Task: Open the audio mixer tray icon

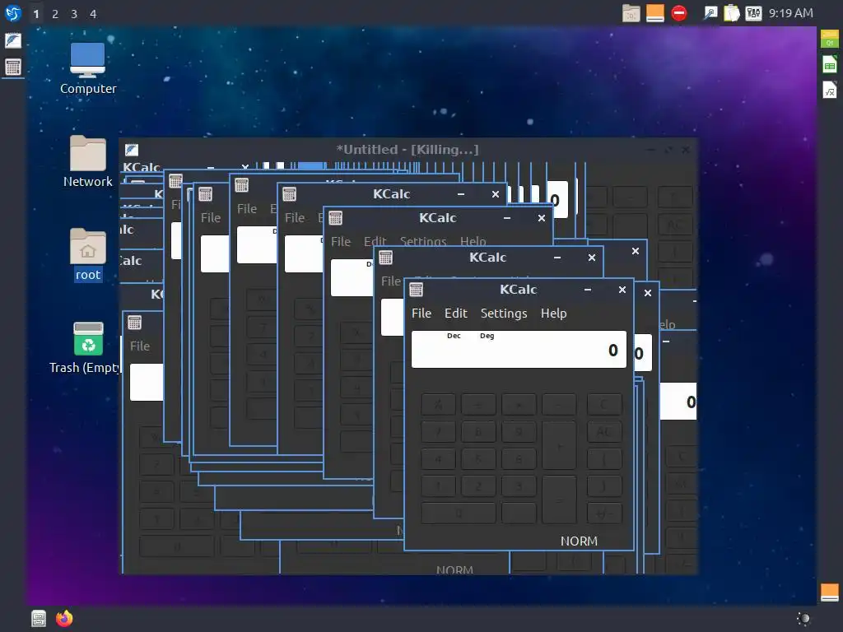Action: point(753,13)
